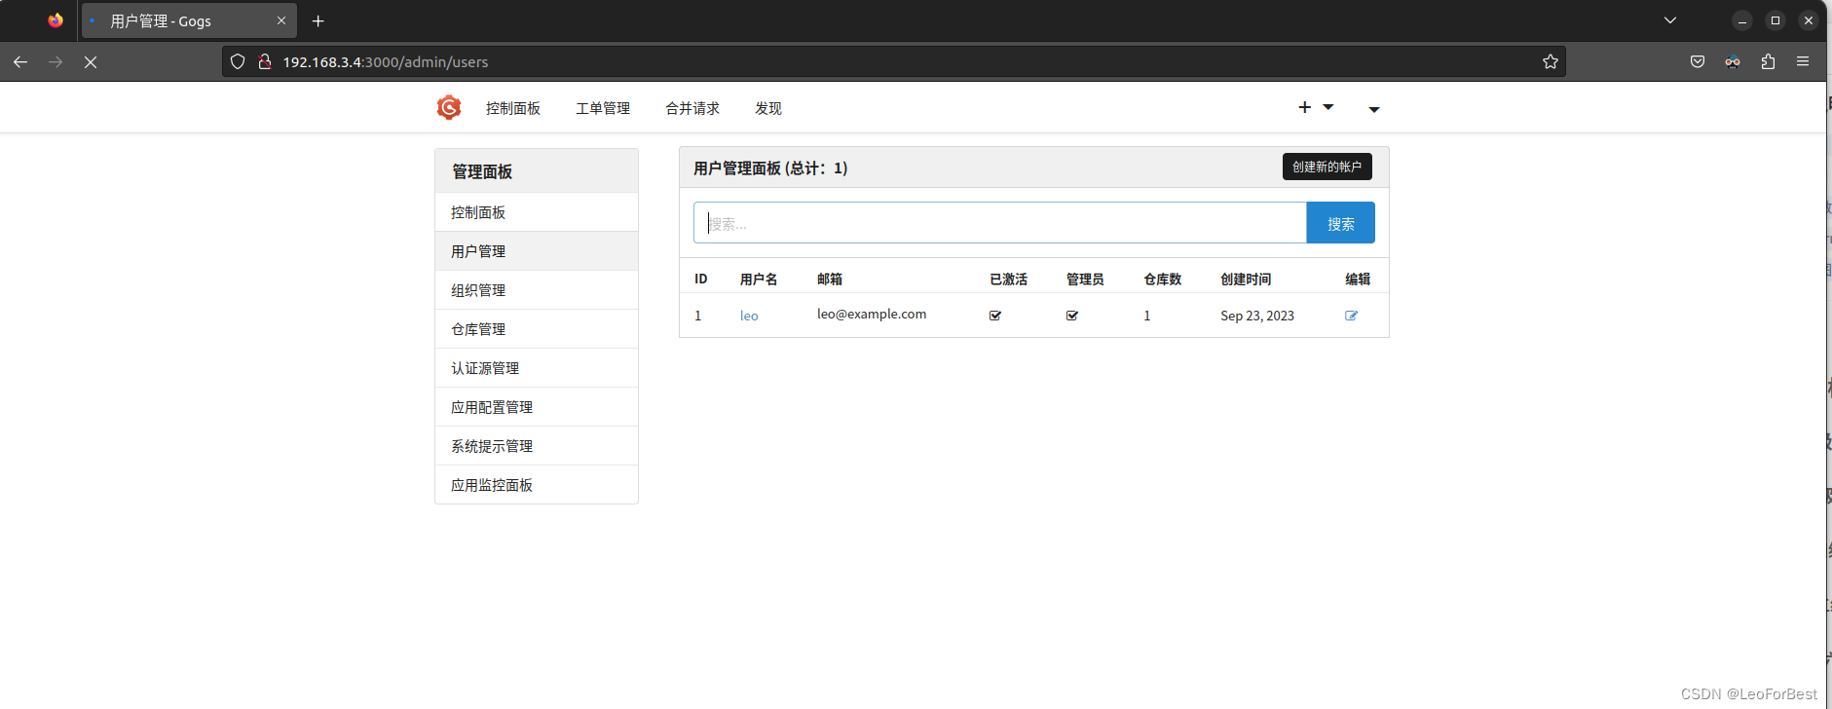Select 仓库管理 in the admin sidebar

click(537, 329)
